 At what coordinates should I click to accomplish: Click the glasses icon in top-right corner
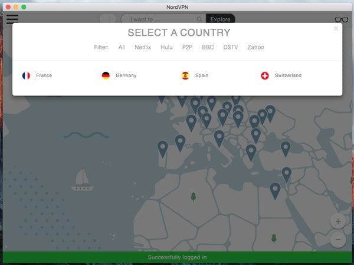(342, 20)
